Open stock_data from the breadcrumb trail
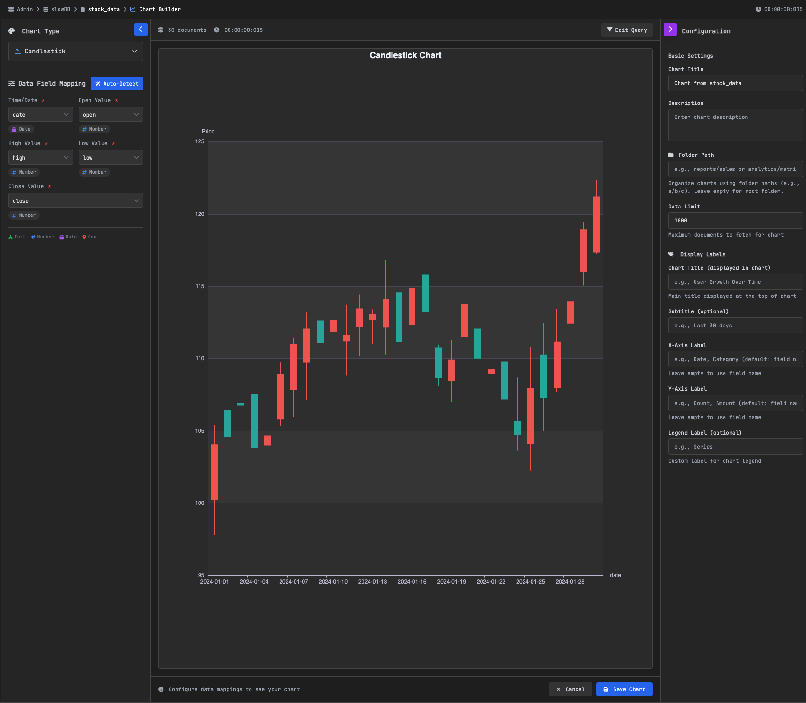Screen dimensions: 806x703 click(x=104, y=9)
